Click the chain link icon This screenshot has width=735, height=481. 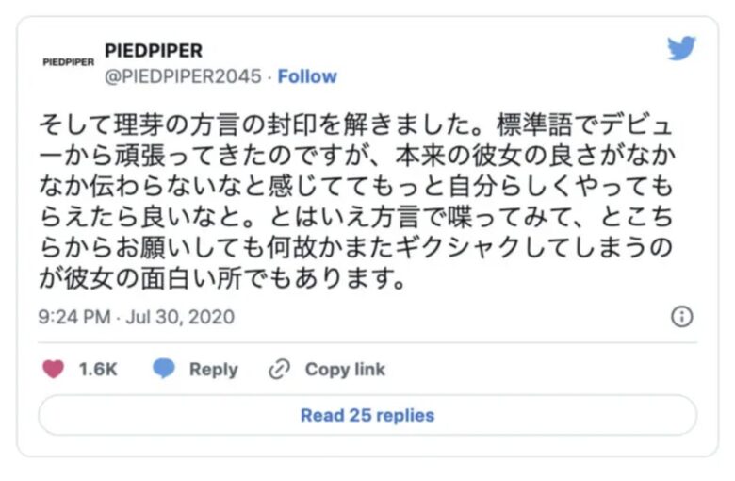[279, 370]
